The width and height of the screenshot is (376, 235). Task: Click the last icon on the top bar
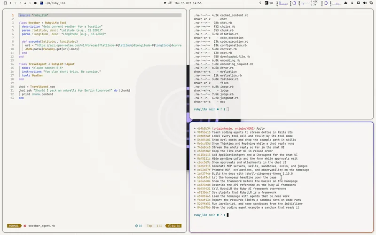[371, 3]
